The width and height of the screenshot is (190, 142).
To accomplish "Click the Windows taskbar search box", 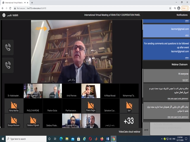I will [x=26, y=139].
